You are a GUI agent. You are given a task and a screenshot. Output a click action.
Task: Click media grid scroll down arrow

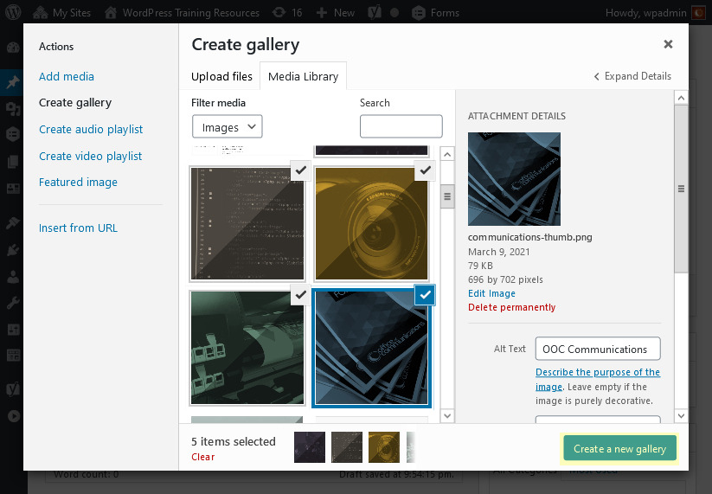[447, 416]
